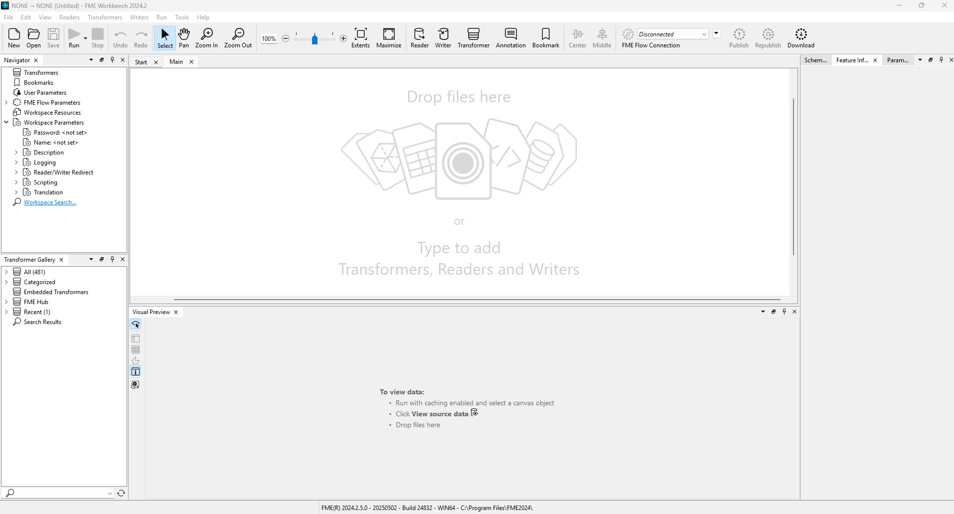Viewport: 954px width, 514px height.
Task: Add a Transformer from the toolbar
Action: click(473, 38)
